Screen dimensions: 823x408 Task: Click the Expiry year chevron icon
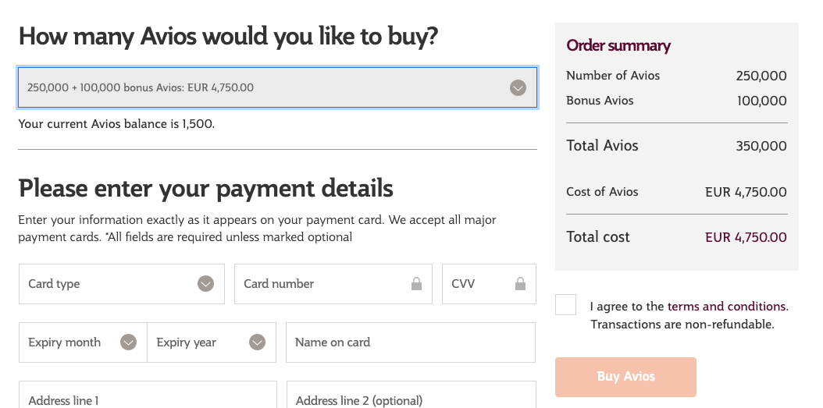tap(257, 342)
